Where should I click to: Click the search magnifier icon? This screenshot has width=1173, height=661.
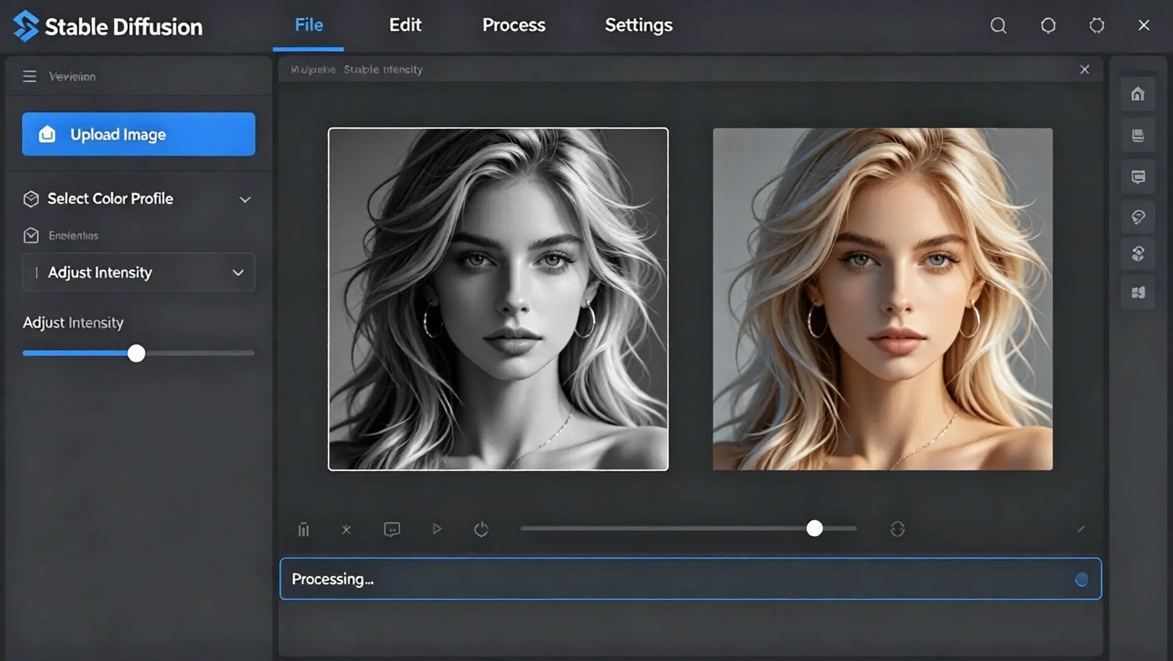(x=998, y=26)
